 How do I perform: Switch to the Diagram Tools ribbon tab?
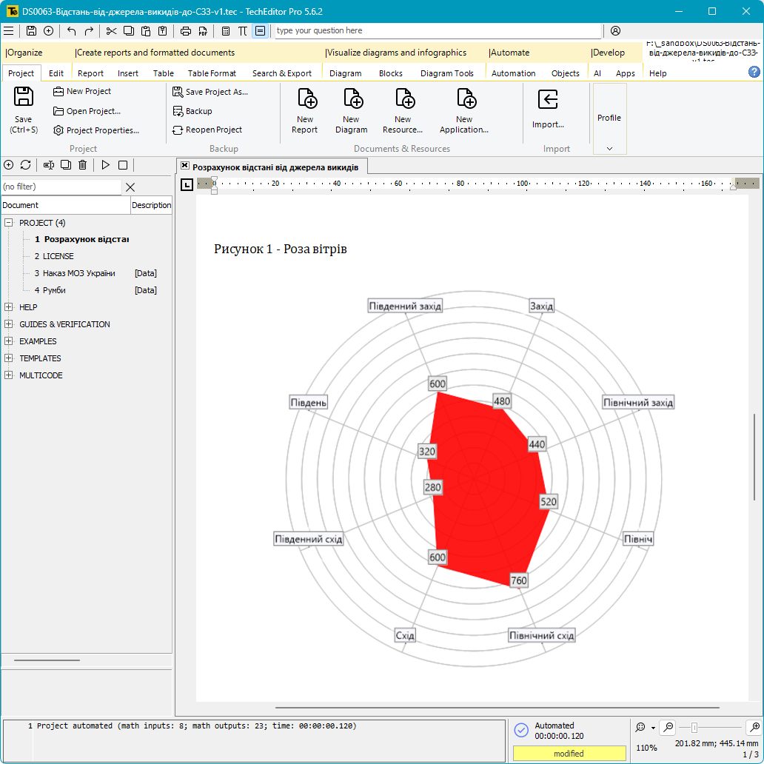coord(446,73)
